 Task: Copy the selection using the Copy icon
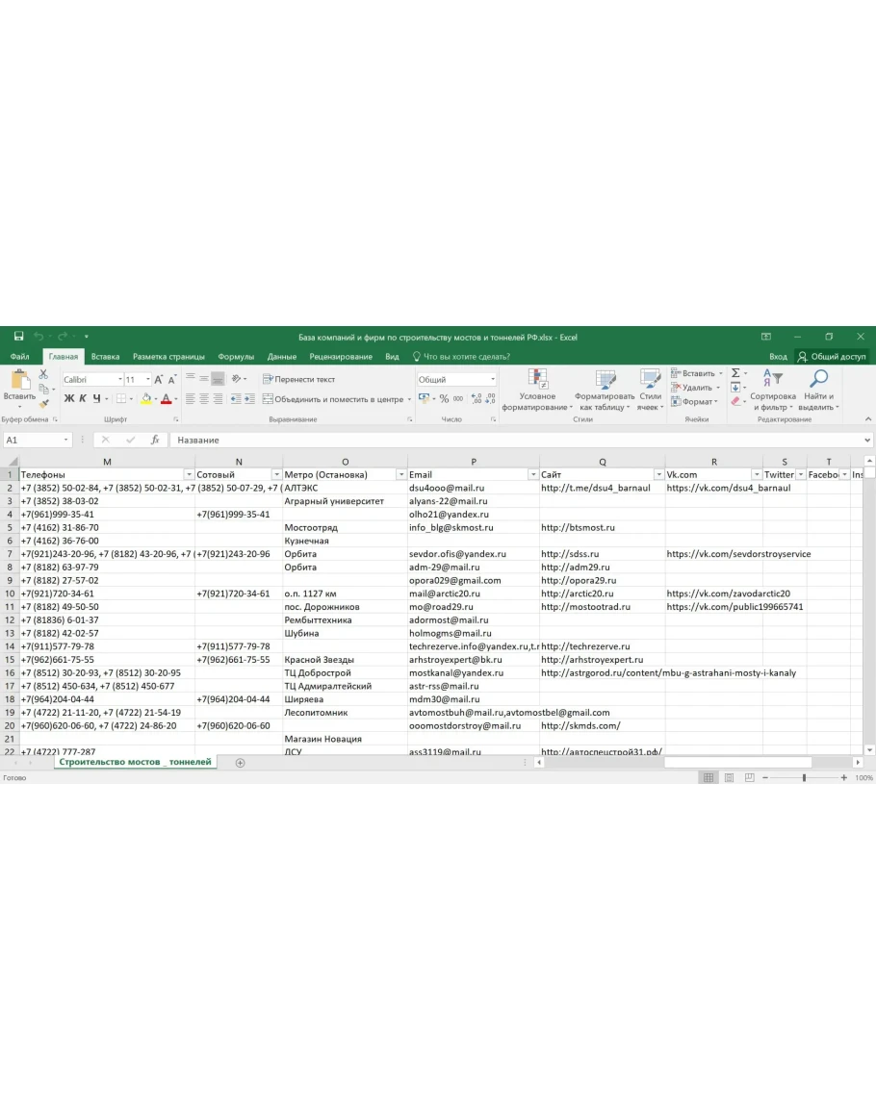tap(44, 389)
